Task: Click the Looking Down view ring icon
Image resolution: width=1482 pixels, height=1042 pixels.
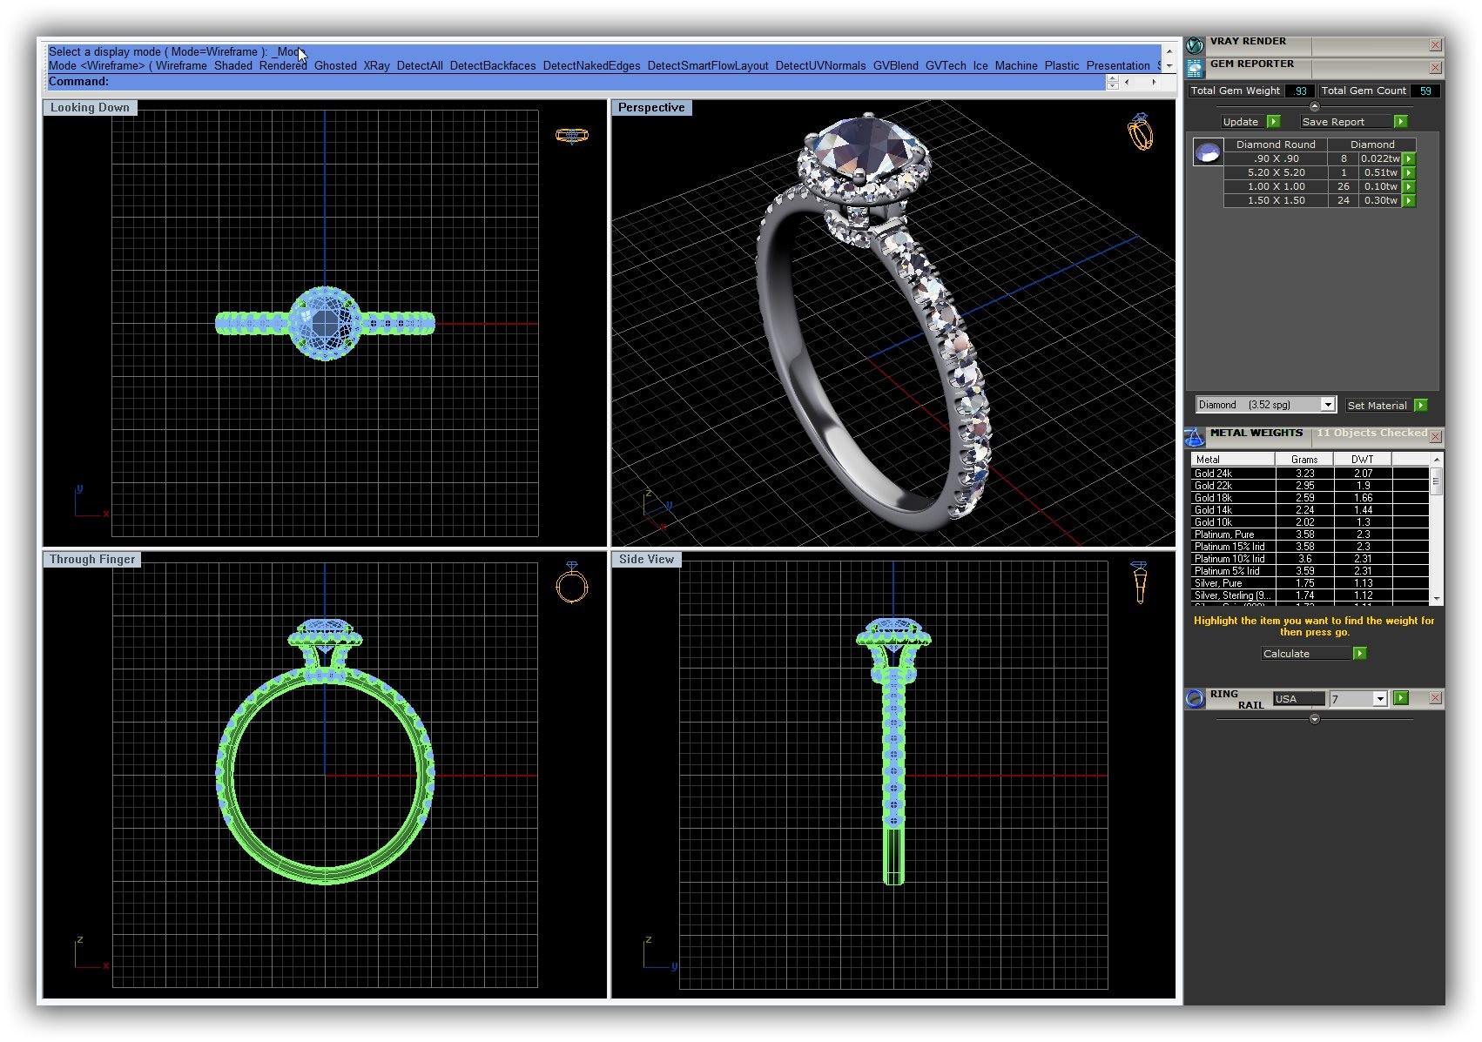Action: [x=571, y=135]
